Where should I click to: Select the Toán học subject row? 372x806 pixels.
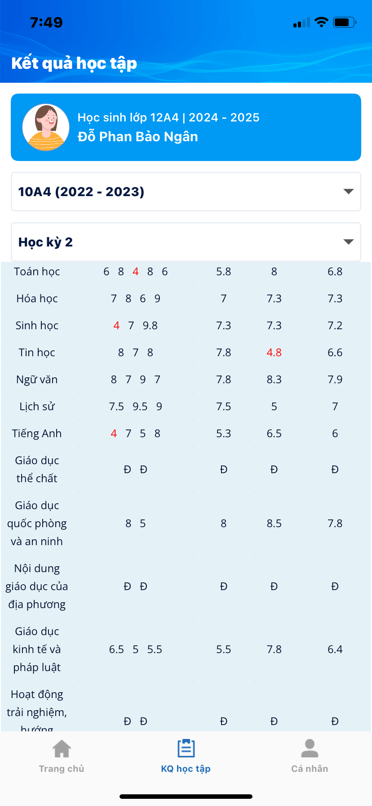click(186, 272)
